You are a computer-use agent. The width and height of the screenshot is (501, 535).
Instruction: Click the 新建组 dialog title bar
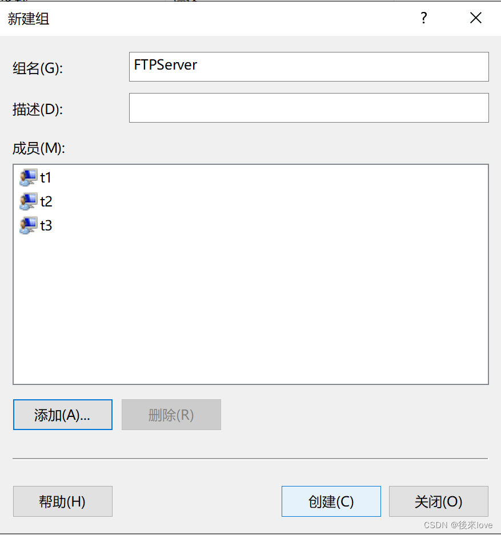point(229,18)
